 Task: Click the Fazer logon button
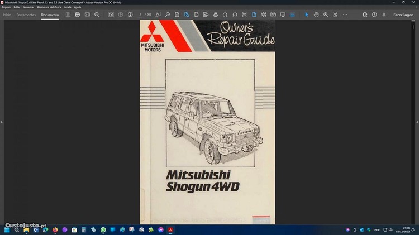[x=403, y=15]
